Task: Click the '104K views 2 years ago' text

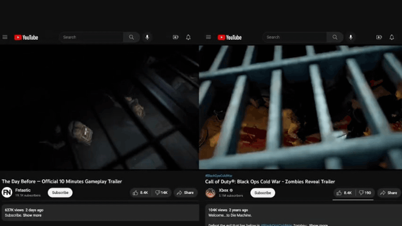Action: [x=228, y=210]
